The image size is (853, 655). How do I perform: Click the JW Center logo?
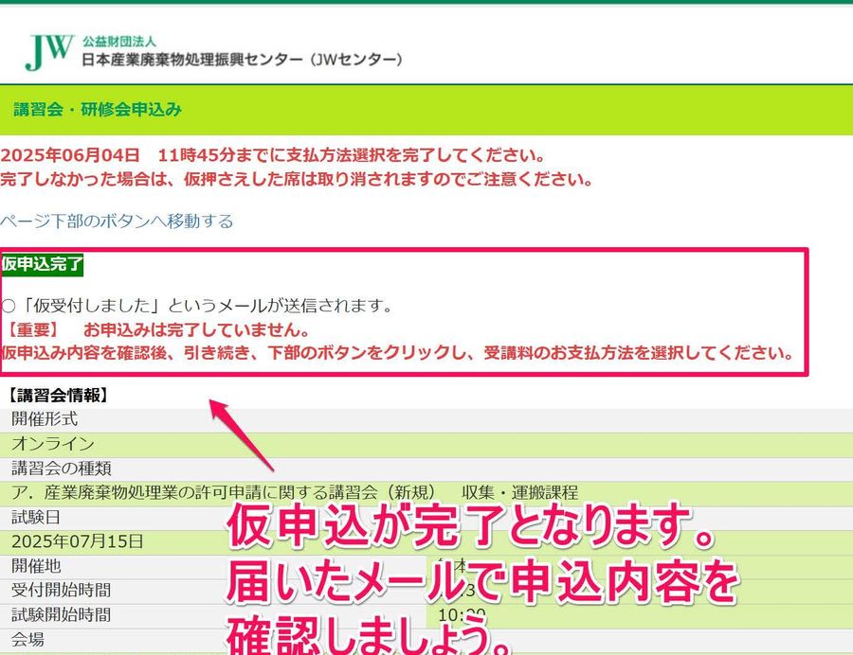tap(49, 52)
